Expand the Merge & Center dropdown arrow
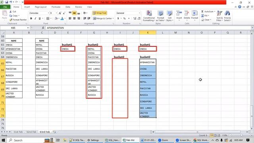Image resolution: width=254 pixels, height=143 pixels. tap(113, 19)
